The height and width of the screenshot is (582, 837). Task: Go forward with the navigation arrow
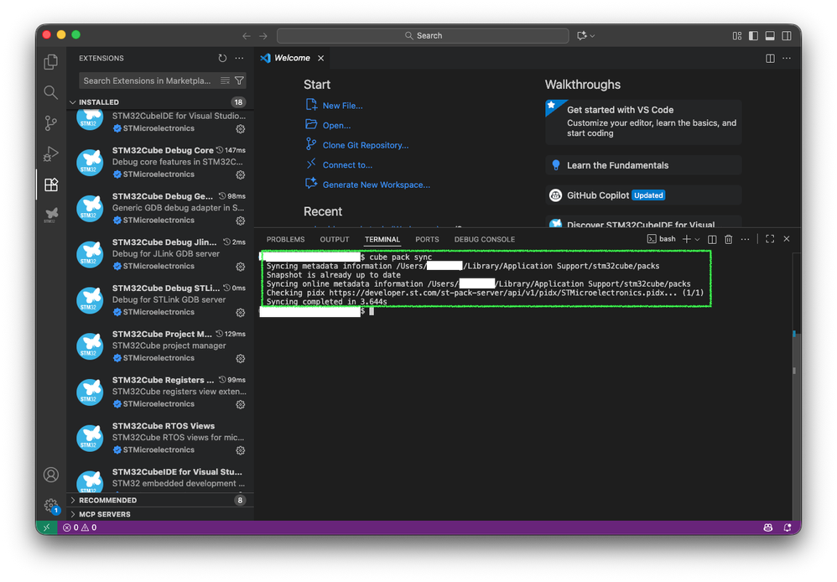(x=263, y=36)
